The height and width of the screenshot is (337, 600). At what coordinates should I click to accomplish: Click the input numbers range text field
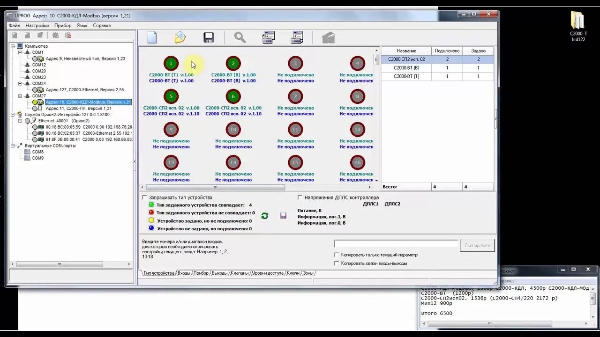[396, 244]
